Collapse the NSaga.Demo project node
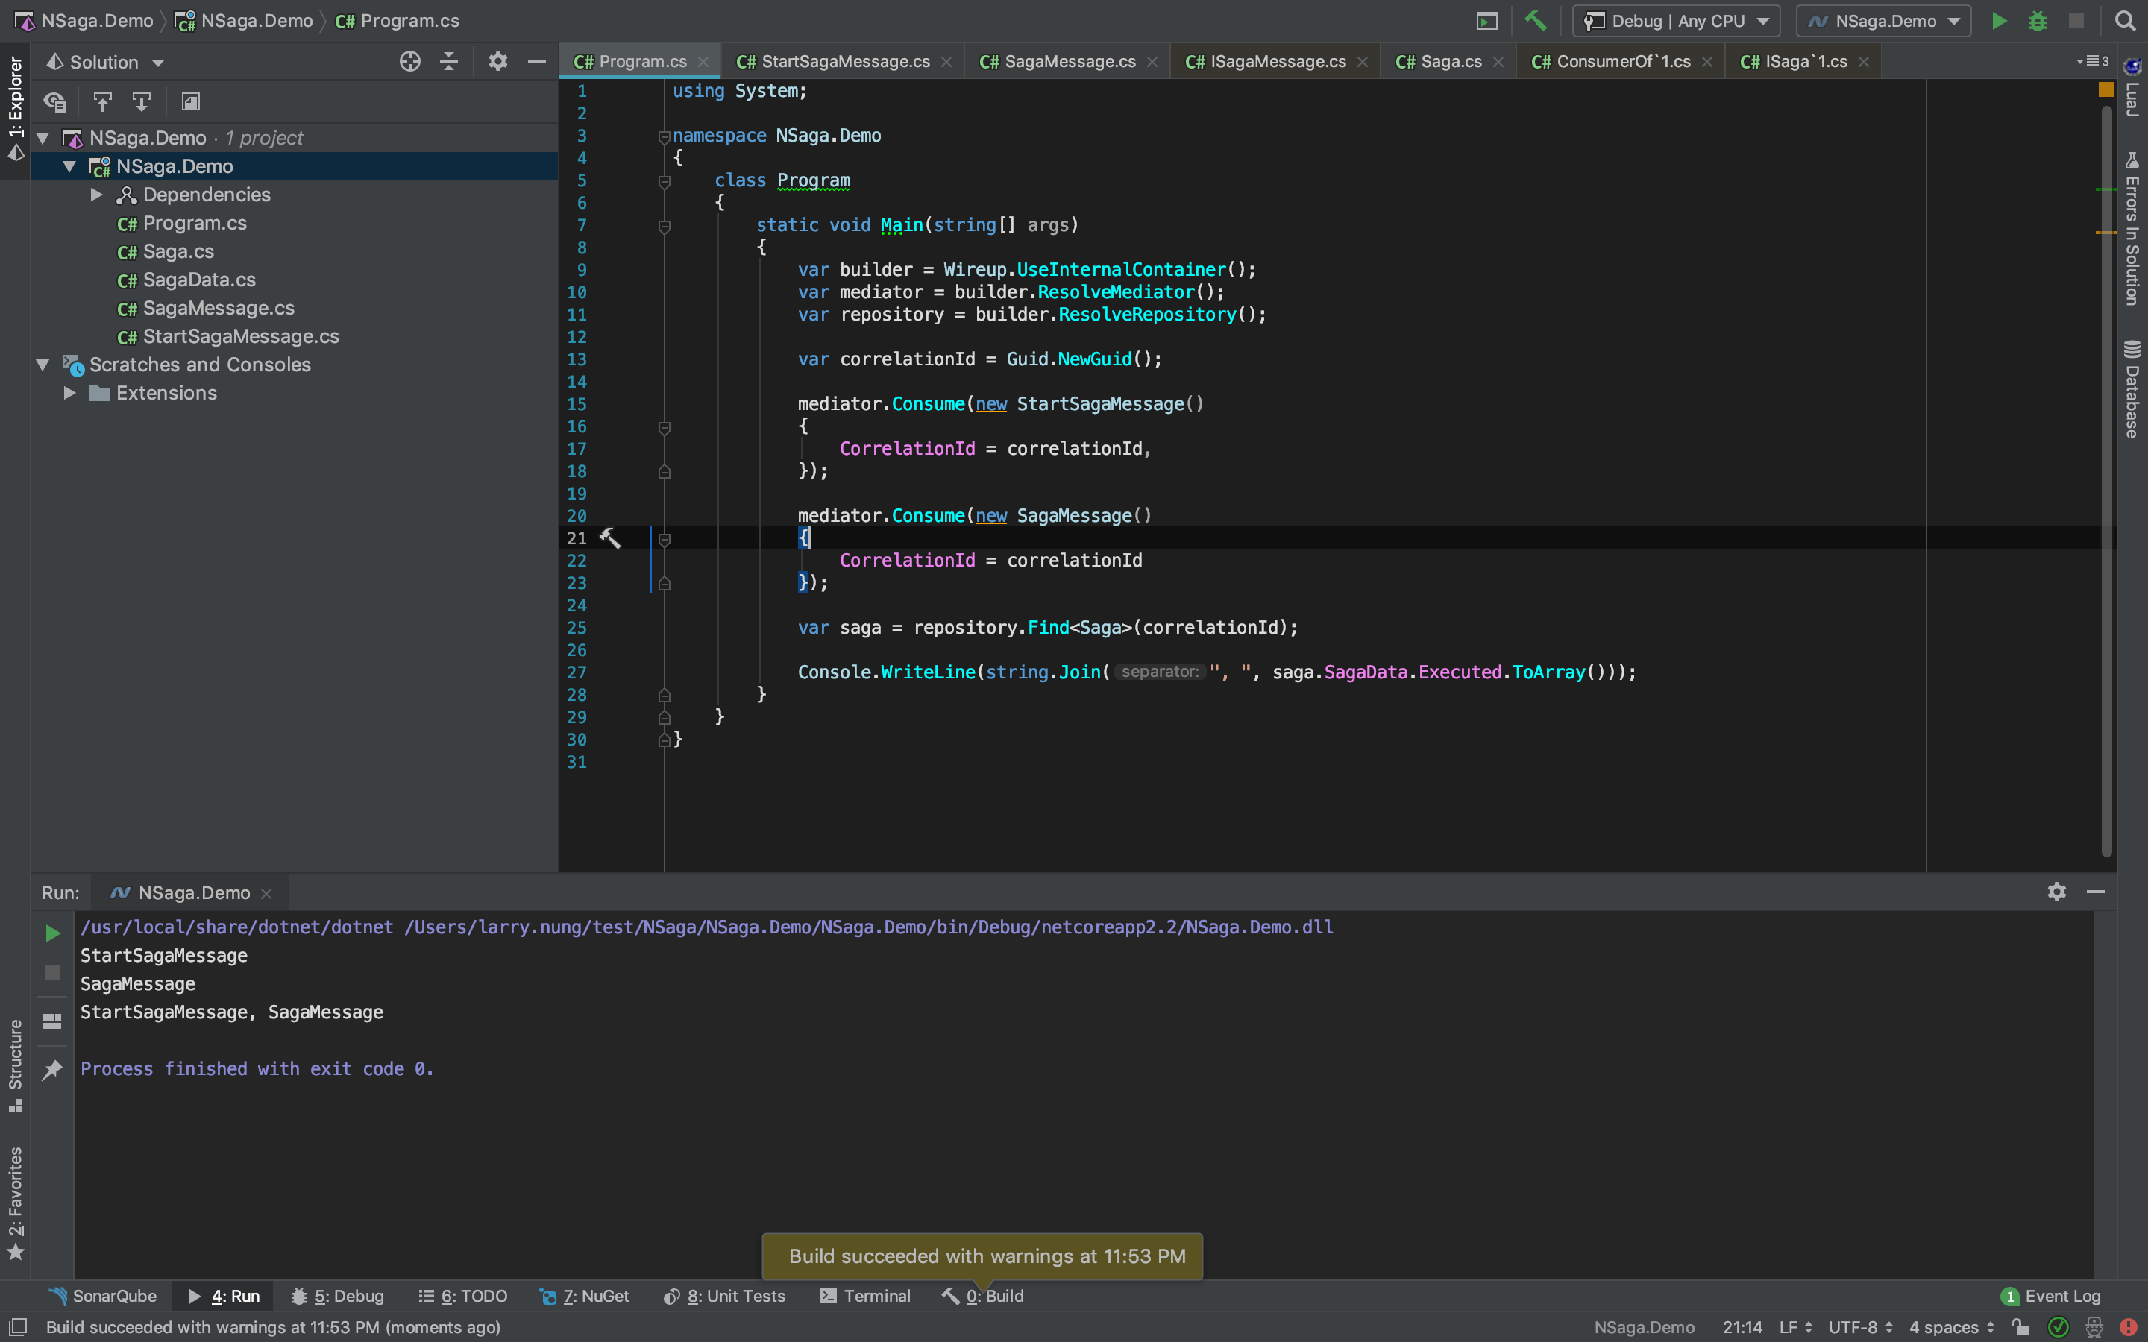Screen dimensions: 2148x1342 (x=69, y=166)
